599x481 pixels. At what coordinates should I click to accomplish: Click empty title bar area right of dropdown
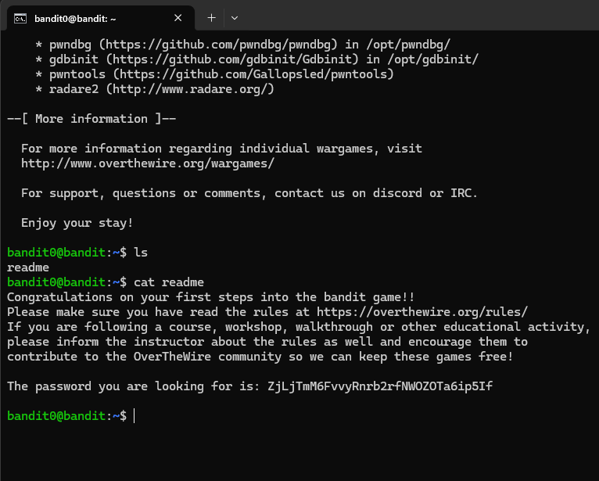414,17
